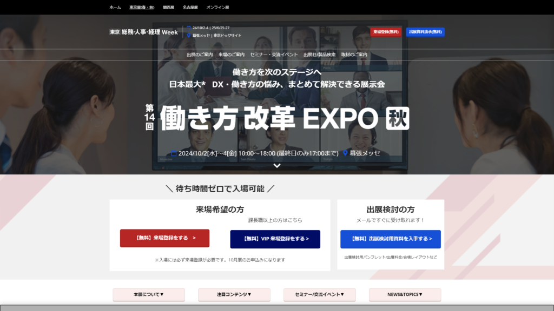Click the 来場希望の方 heading
This screenshot has width=554, height=311.
(x=220, y=209)
